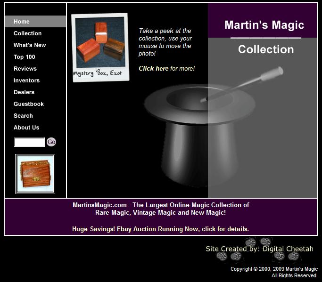Click the round Go search button
Screen dimensions: 322x282
51,142
